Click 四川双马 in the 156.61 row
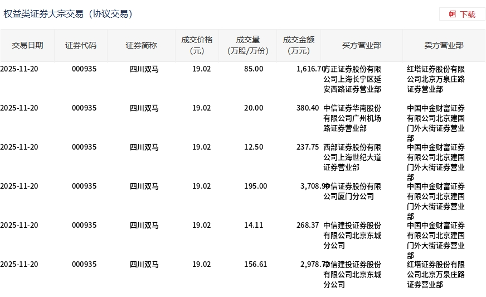The width and height of the screenshot is (486, 297). 144,265
